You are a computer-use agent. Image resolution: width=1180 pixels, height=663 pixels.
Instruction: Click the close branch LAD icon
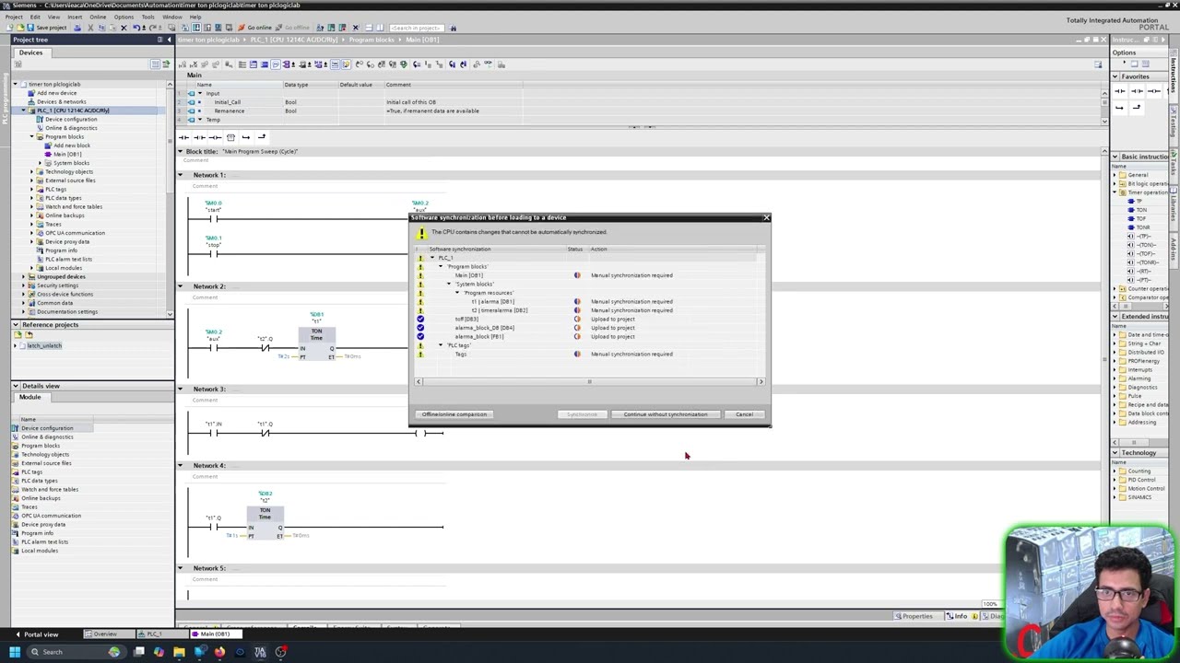point(261,137)
